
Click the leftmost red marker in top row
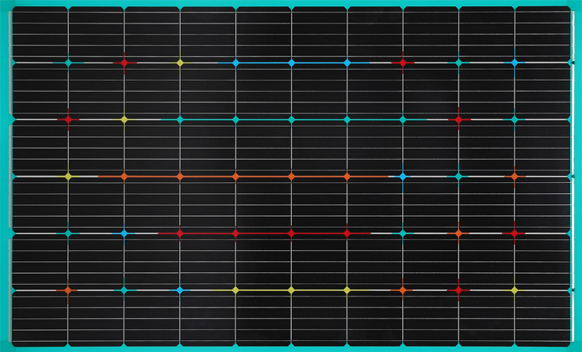(x=124, y=62)
